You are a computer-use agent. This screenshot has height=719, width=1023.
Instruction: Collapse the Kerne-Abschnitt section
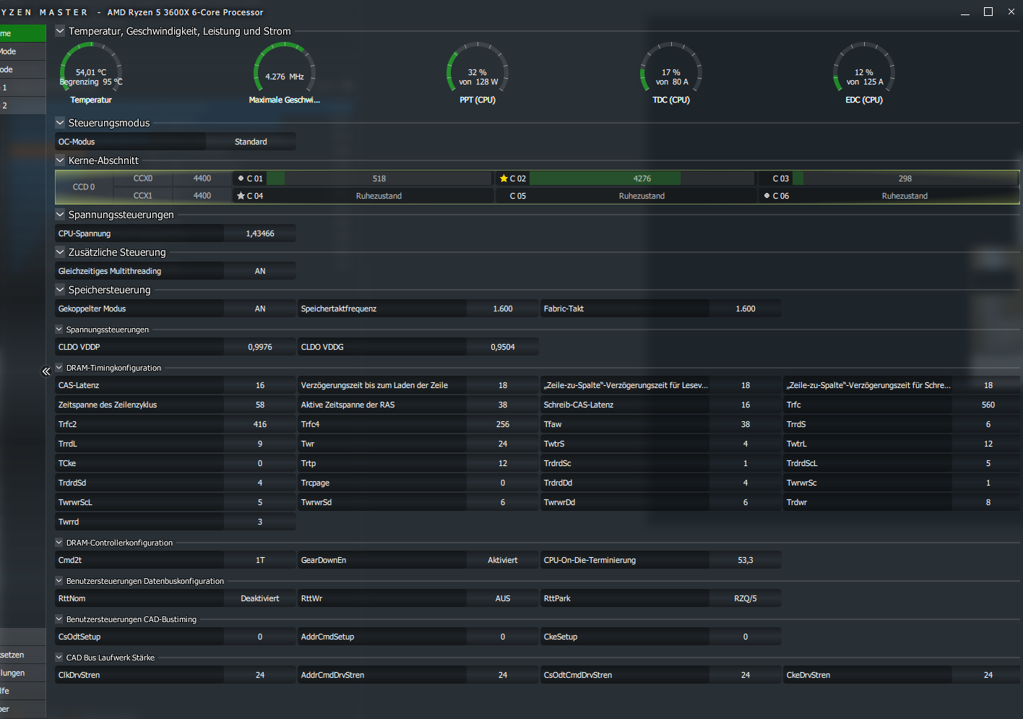point(60,160)
